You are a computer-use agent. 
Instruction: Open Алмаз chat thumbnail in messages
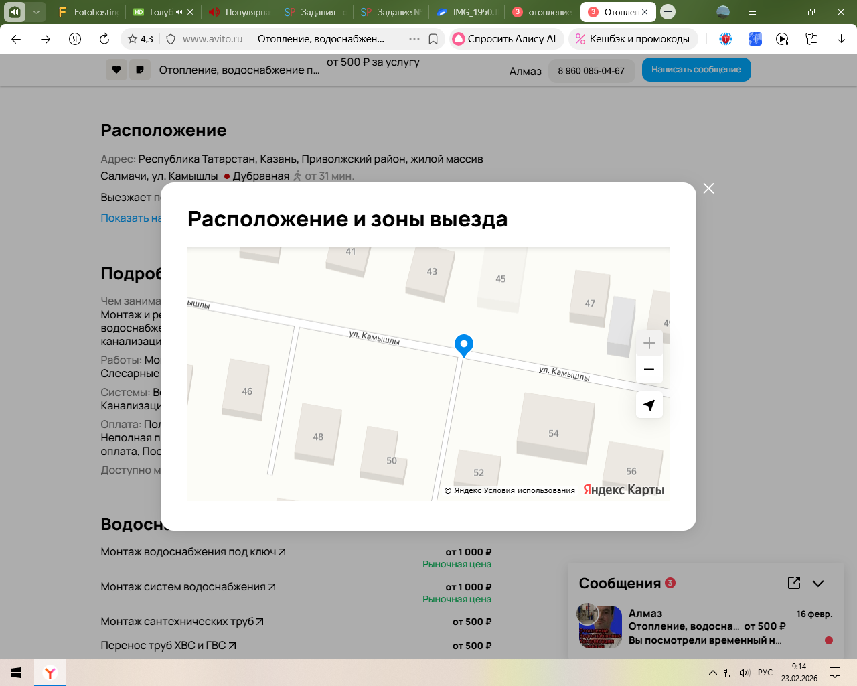click(600, 626)
